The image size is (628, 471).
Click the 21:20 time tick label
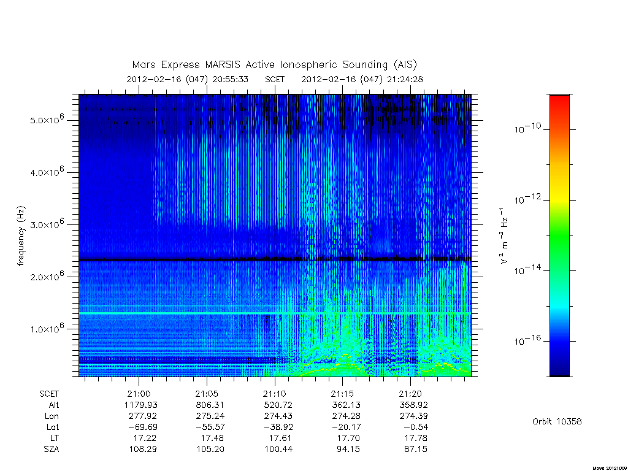point(410,394)
